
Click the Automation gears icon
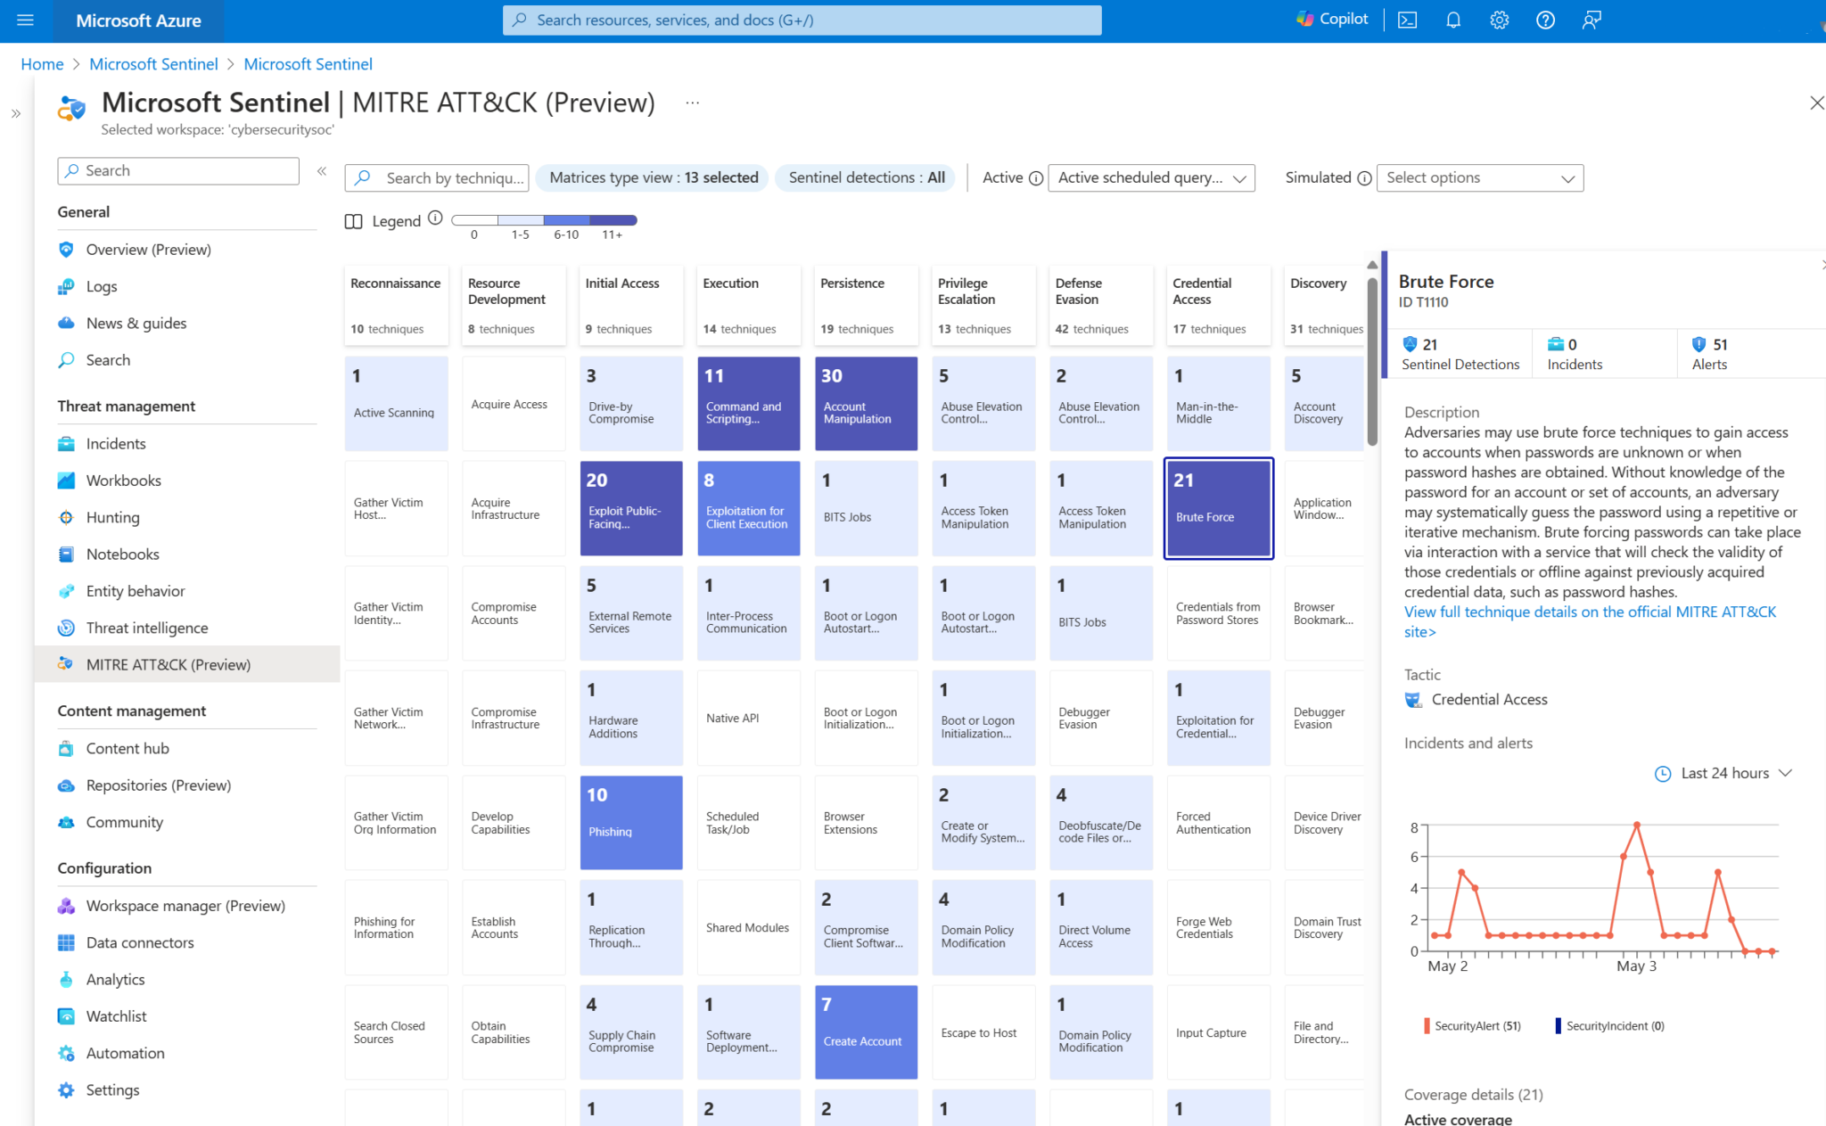tap(66, 1053)
